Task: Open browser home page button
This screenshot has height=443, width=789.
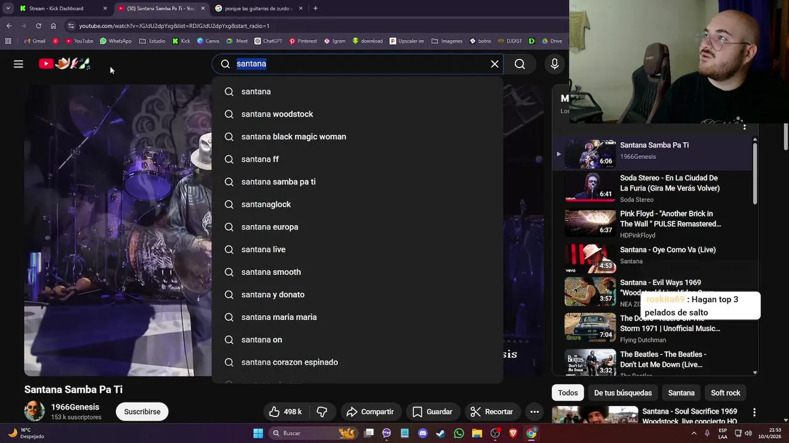Action: [53, 26]
